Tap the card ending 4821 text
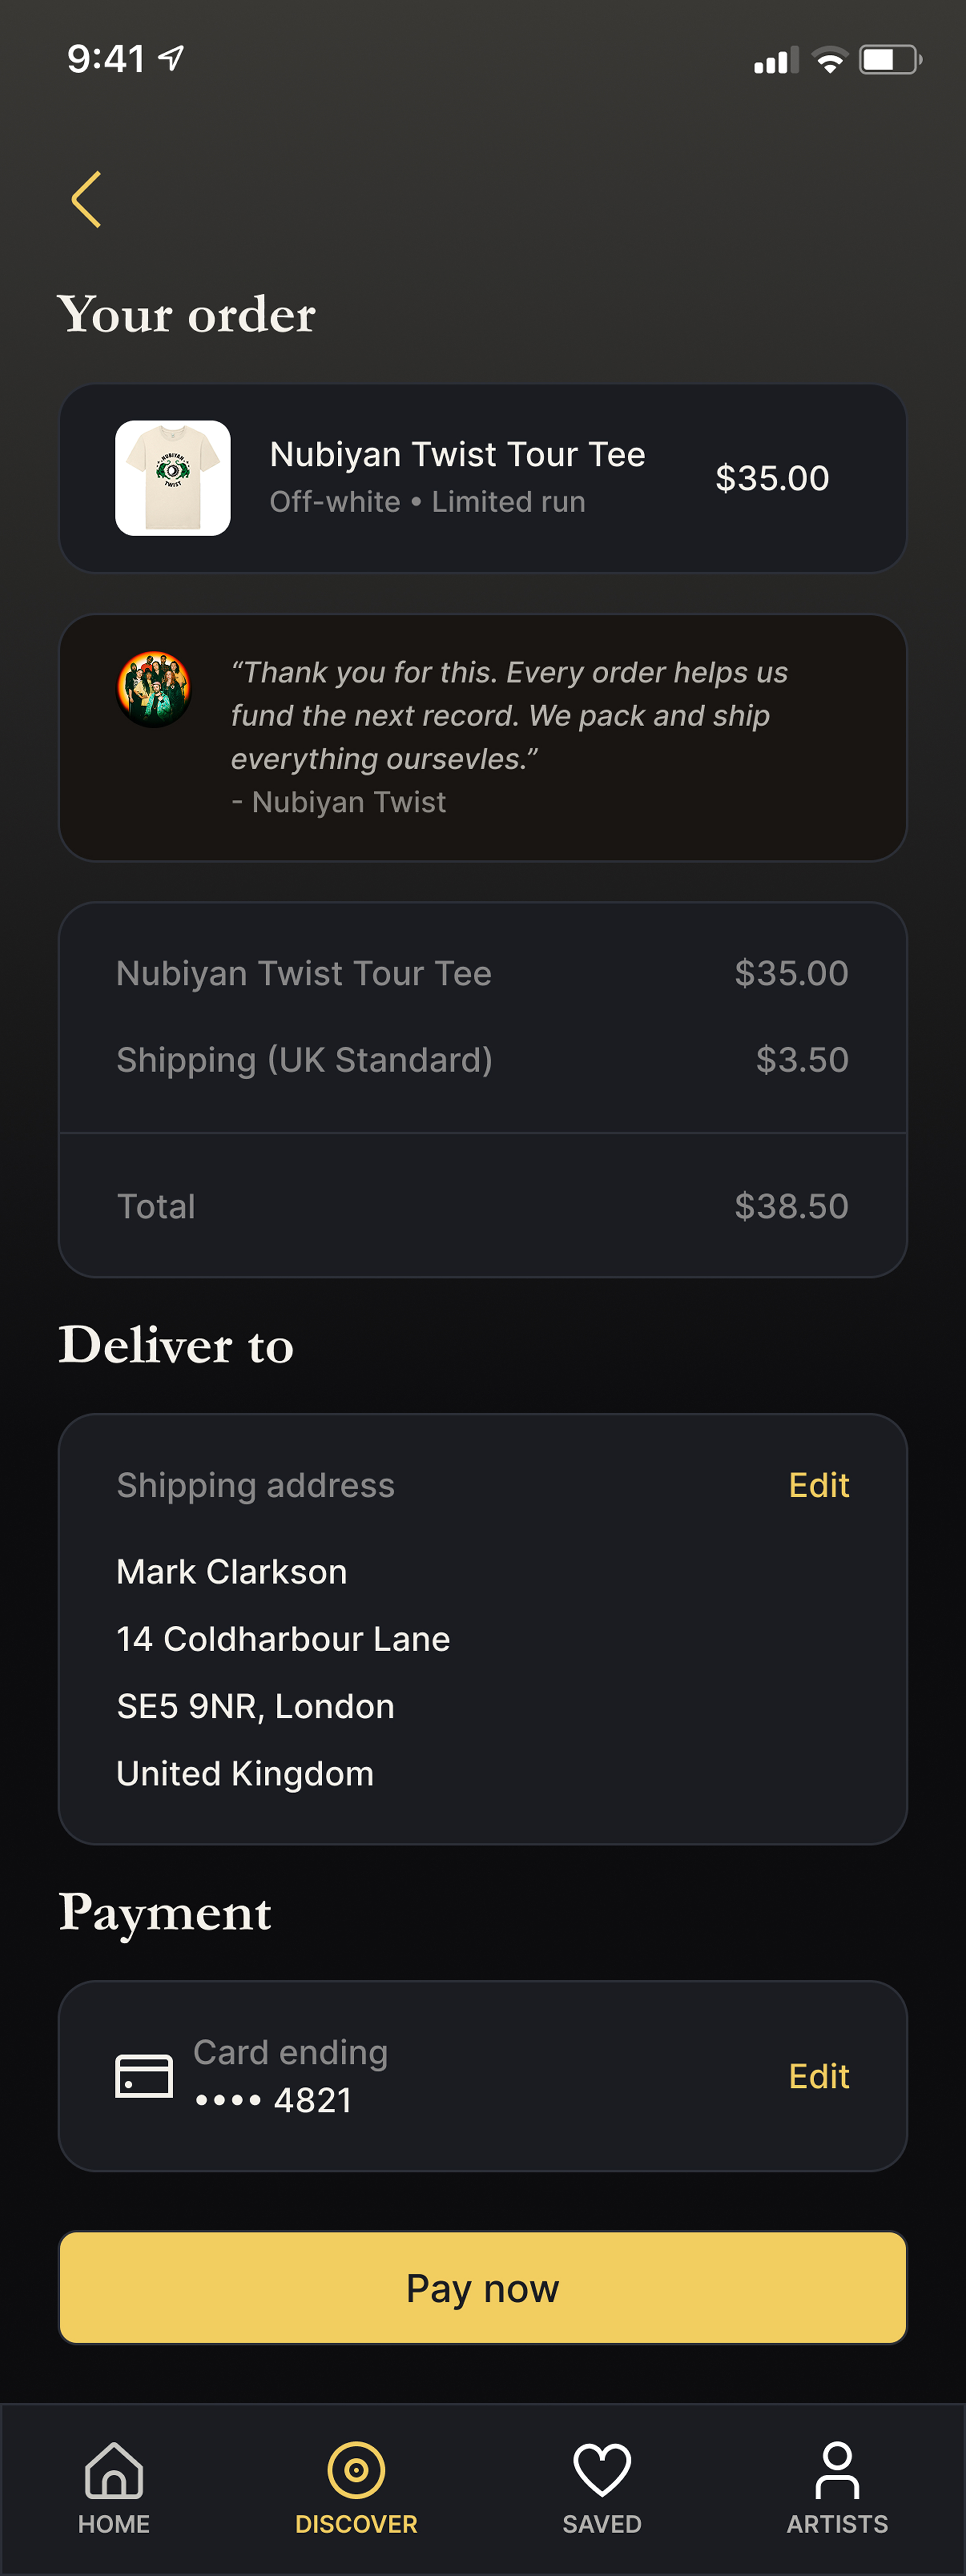This screenshot has width=966, height=2576. tap(290, 2076)
